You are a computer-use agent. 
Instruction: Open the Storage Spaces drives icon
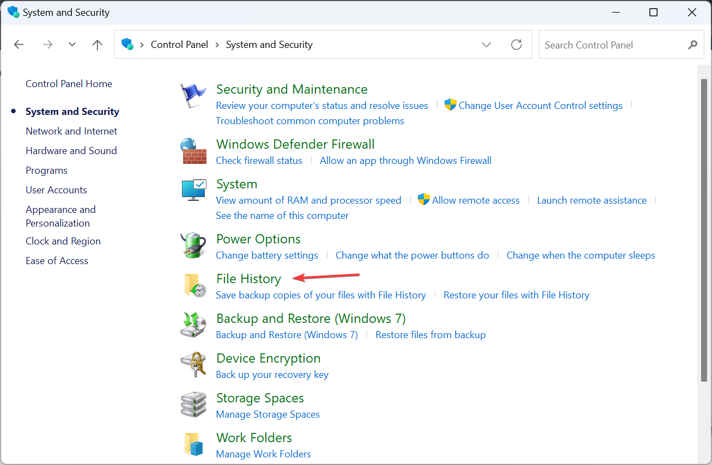pos(194,405)
